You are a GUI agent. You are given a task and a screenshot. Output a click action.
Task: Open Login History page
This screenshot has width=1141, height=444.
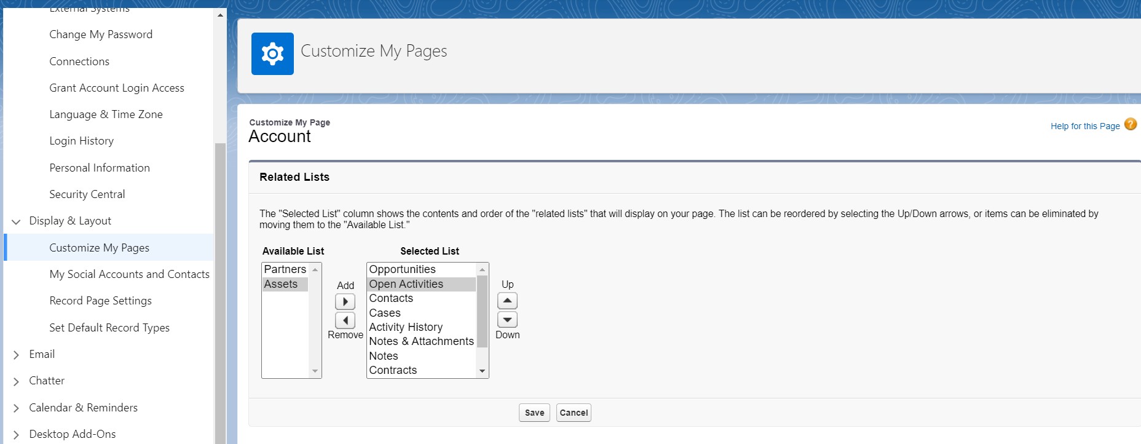pos(81,141)
